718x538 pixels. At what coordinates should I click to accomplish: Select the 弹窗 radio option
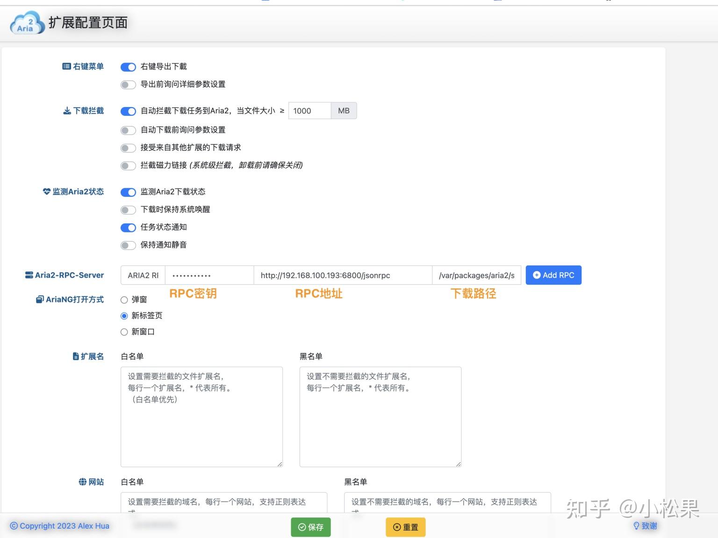click(x=124, y=300)
